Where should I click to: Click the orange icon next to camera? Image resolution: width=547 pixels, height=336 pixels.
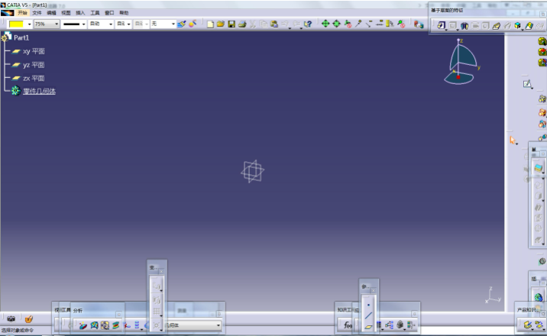click(x=28, y=318)
